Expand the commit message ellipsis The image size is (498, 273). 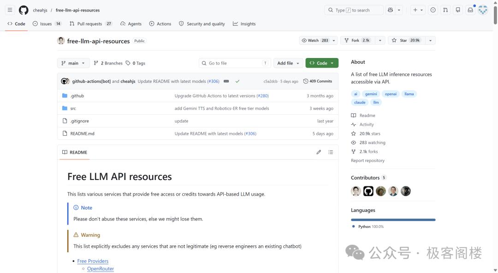coord(226,81)
